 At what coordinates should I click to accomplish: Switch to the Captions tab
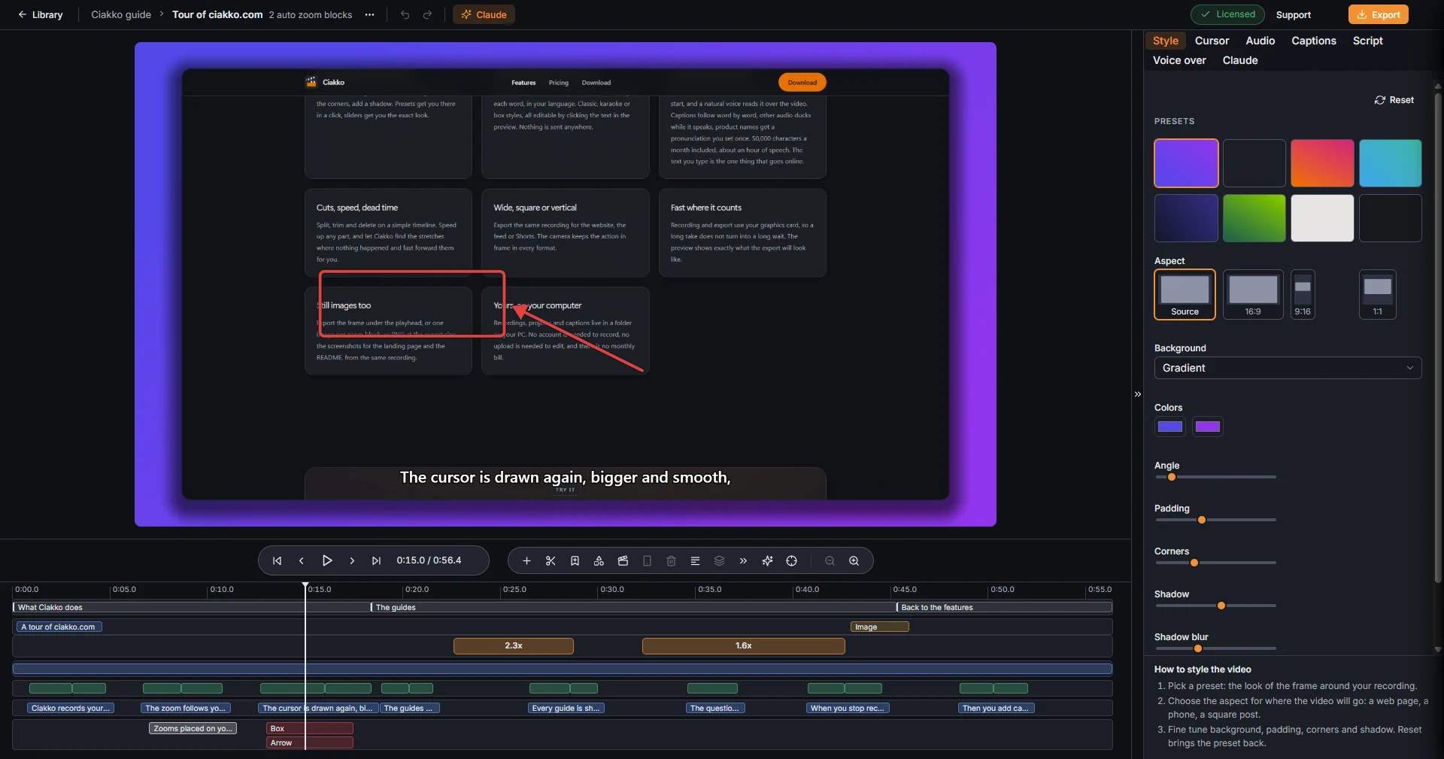coord(1313,41)
